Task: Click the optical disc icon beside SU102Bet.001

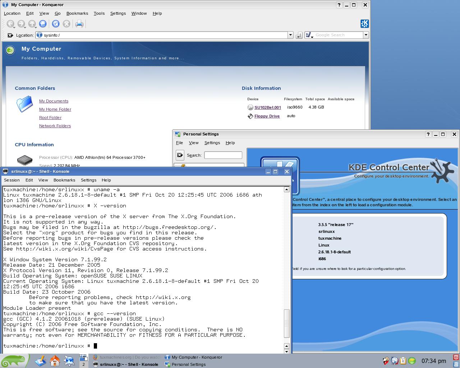Action: pyautogui.click(x=250, y=107)
